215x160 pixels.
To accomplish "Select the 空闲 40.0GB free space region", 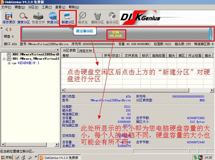I will (116, 34).
